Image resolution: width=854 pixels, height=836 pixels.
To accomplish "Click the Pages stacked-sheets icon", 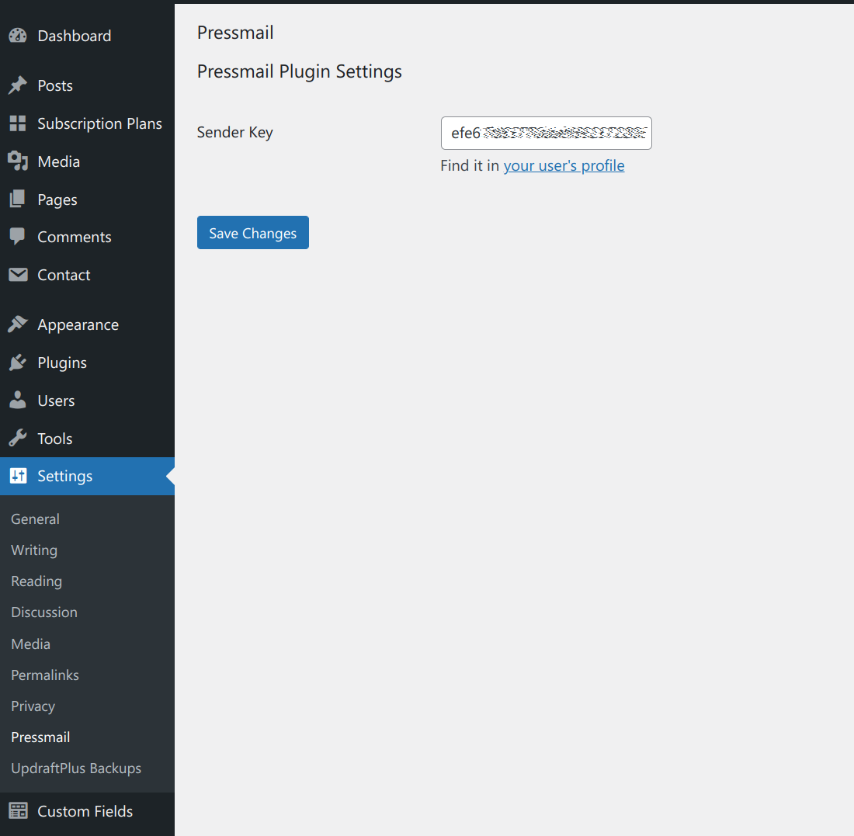I will point(17,199).
